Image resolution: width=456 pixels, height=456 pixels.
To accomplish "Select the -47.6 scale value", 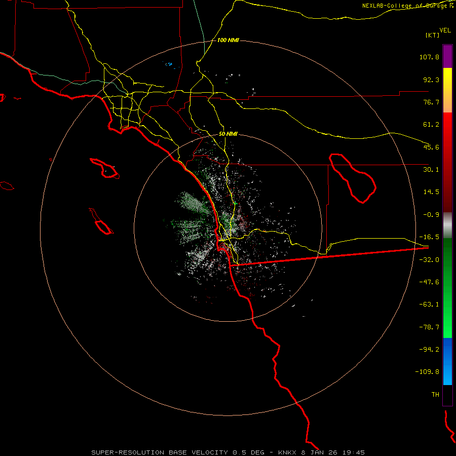I will point(429,282).
